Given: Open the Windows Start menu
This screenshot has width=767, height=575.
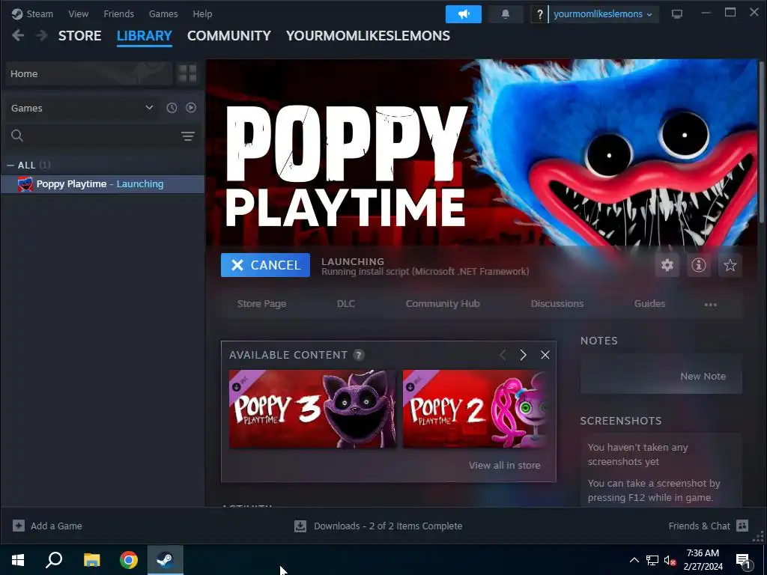Looking at the screenshot, I should (x=18, y=560).
